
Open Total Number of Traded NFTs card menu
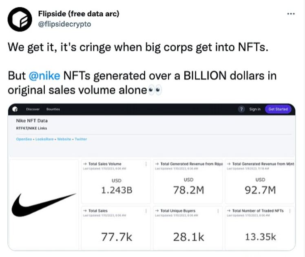coord(290,211)
